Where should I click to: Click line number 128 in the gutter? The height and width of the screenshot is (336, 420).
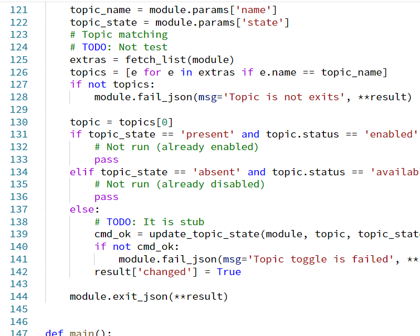[19, 97]
